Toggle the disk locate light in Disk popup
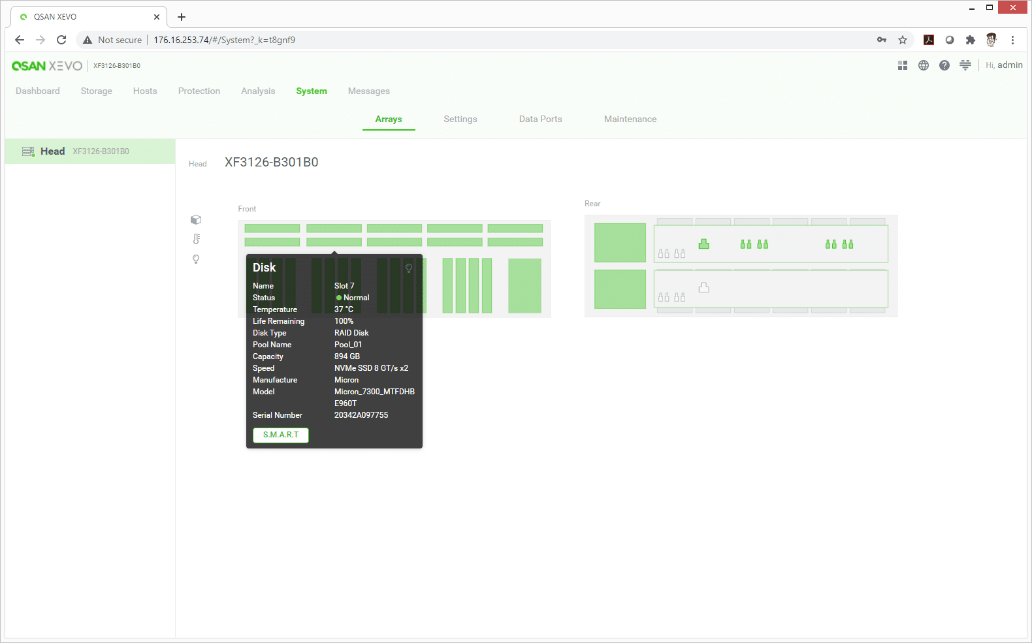The image size is (1032, 643). (x=409, y=268)
